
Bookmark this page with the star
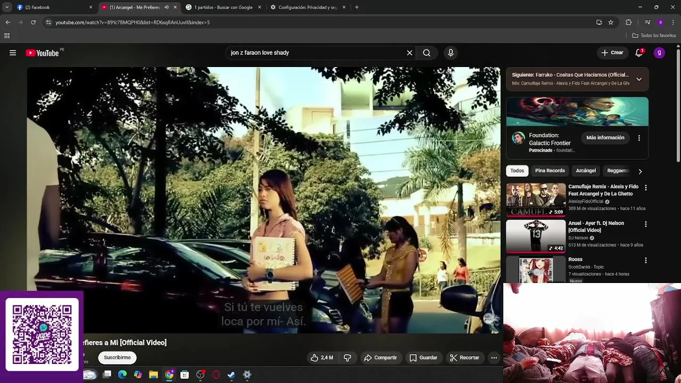611,22
